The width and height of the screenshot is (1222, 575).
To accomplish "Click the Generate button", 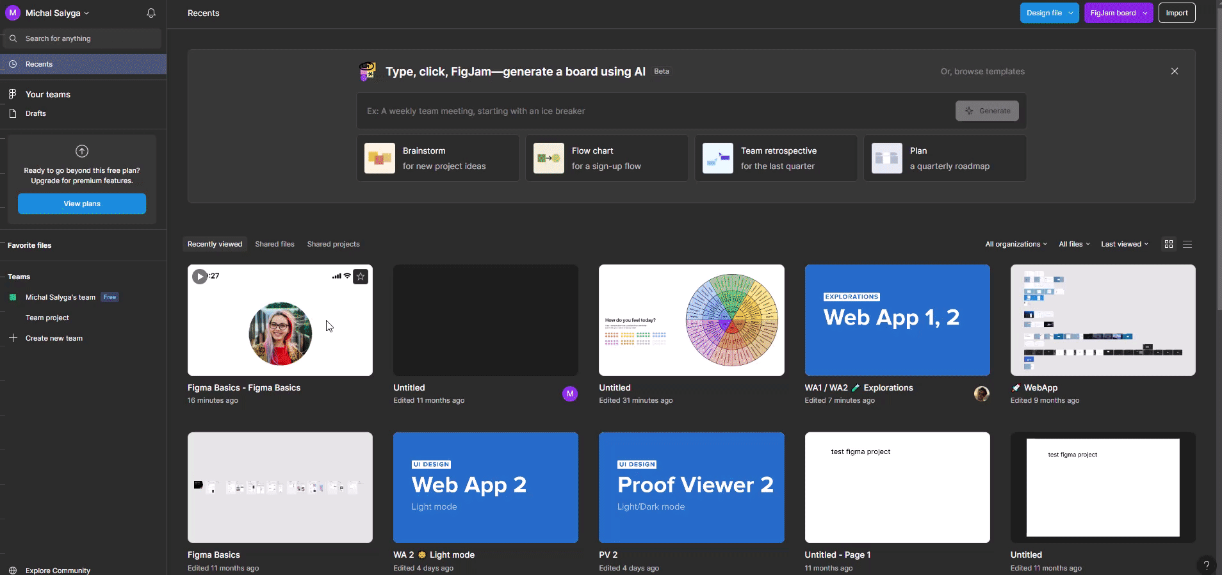I will coord(987,111).
